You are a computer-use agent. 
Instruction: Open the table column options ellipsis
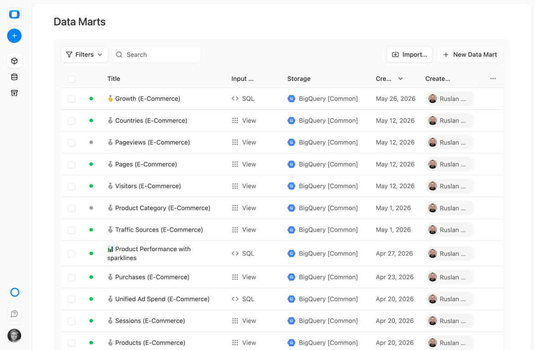[x=493, y=78]
